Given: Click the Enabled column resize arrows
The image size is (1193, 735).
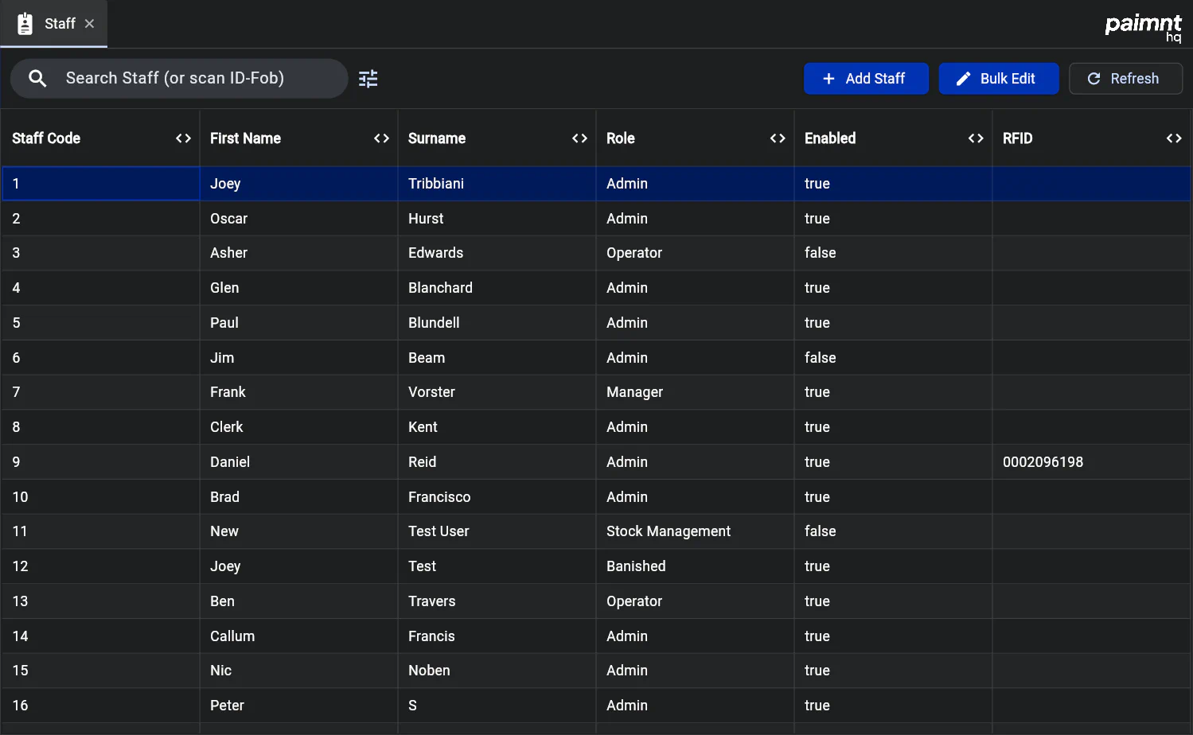Looking at the screenshot, I should pos(976,138).
